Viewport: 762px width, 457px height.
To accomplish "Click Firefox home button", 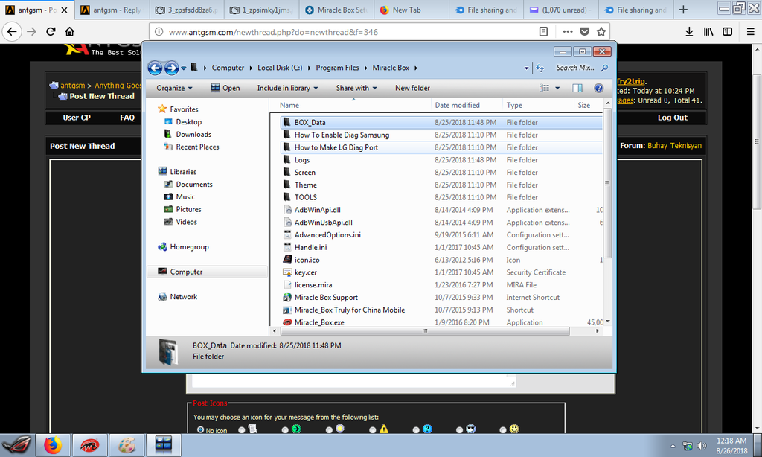I will click(x=69, y=32).
